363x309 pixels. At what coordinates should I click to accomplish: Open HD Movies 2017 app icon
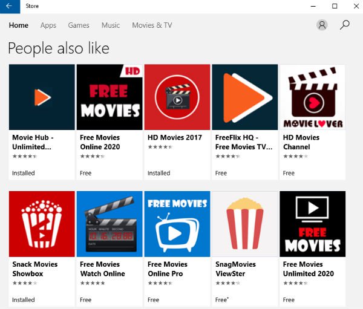[x=177, y=97]
